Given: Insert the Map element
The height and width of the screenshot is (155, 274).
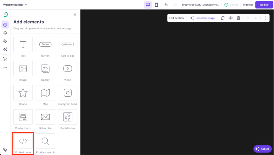Looking at the screenshot, I should (45, 93).
